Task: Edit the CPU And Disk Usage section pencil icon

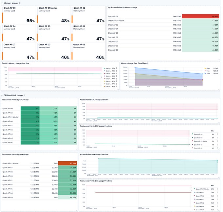Action: 25,95
